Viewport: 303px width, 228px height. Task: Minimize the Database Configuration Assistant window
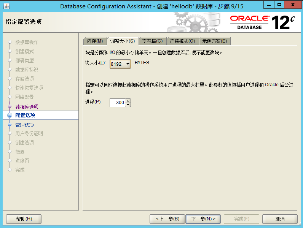pos(269,5)
